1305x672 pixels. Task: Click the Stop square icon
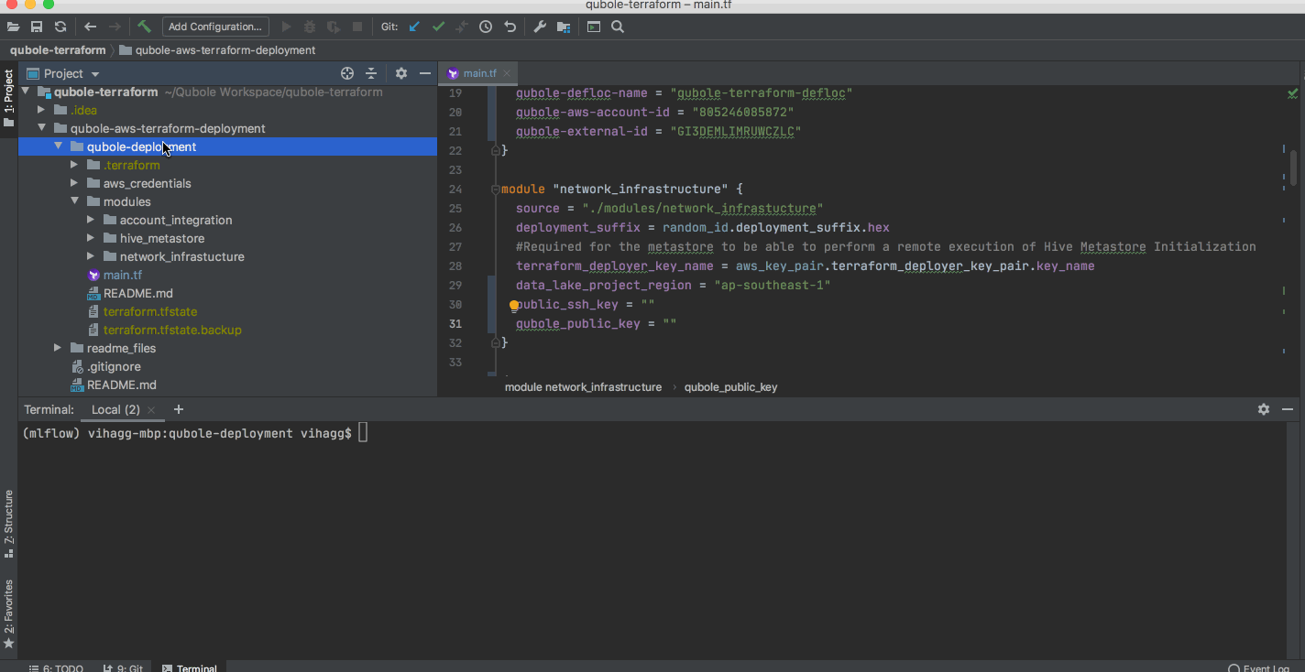point(357,27)
